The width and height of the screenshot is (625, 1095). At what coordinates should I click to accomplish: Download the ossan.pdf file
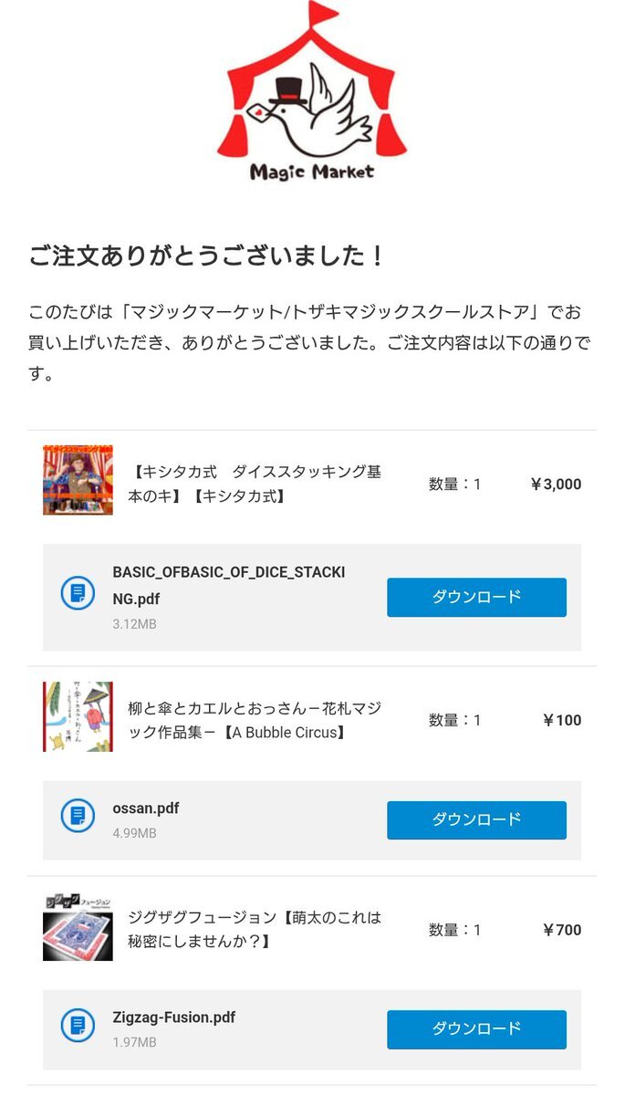click(476, 819)
